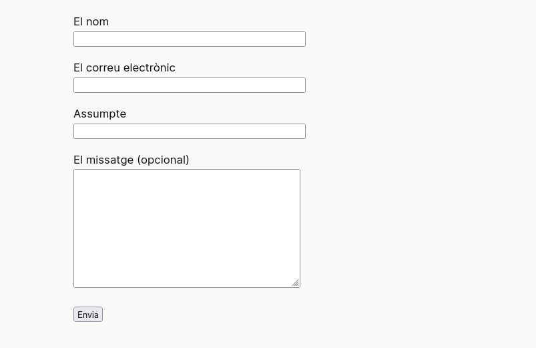
Task: Place cursor in the name input
Action: pos(189,39)
